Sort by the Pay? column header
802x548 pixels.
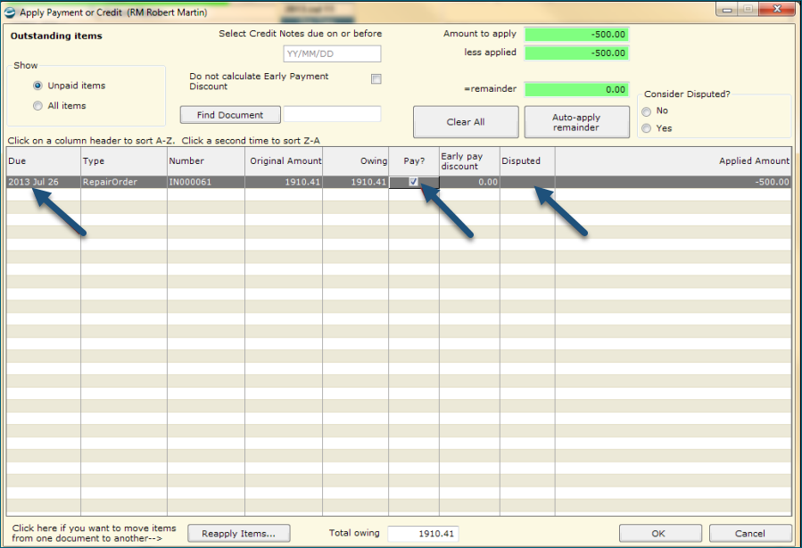(x=414, y=161)
